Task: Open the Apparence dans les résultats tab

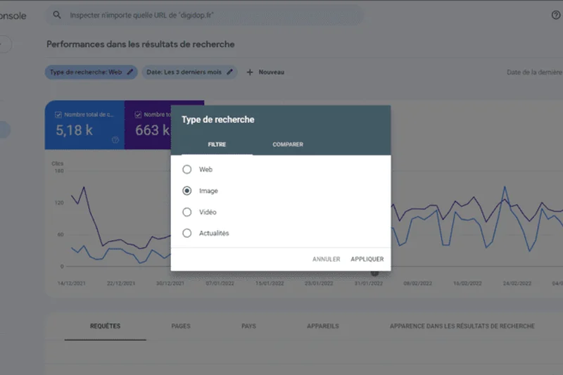Action: click(x=462, y=326)
